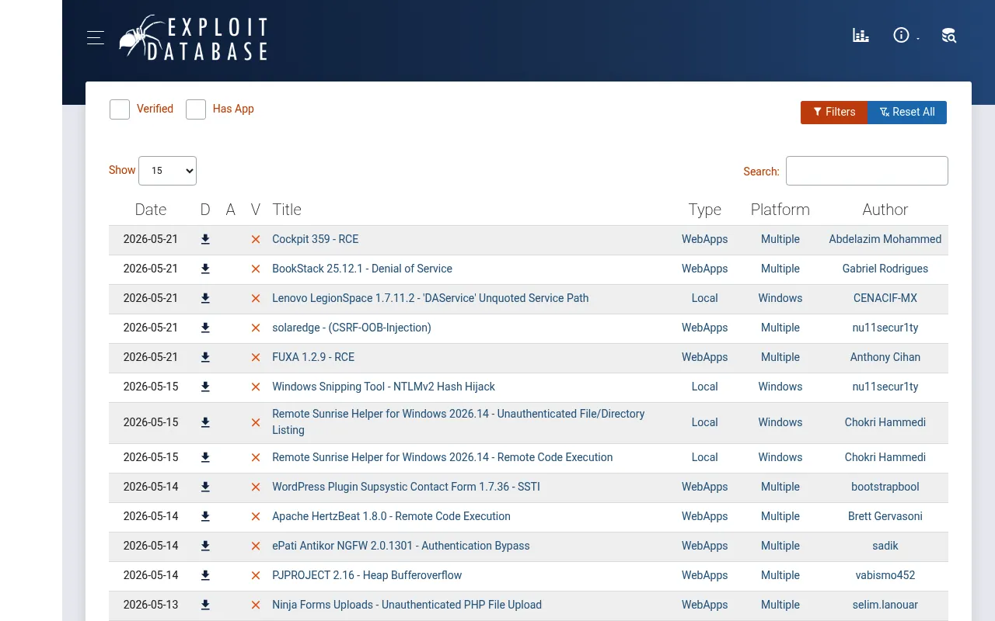Click unverified X icon for Lenovo LegionSpace
This screenshot has height=621, width=995.
pyautogui.click(x=256, y=299)
